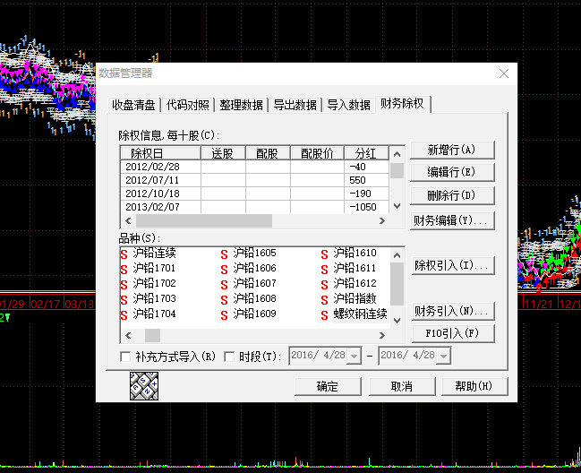Confirm with the 确定 button
581x473 pixels.
[328, 387]
